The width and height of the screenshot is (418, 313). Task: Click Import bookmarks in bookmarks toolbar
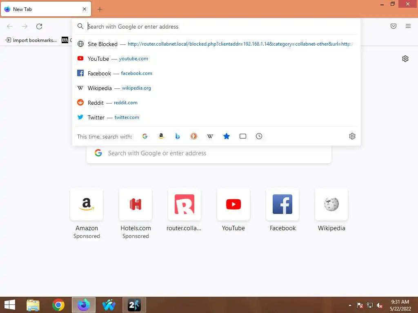coord(31,40)
